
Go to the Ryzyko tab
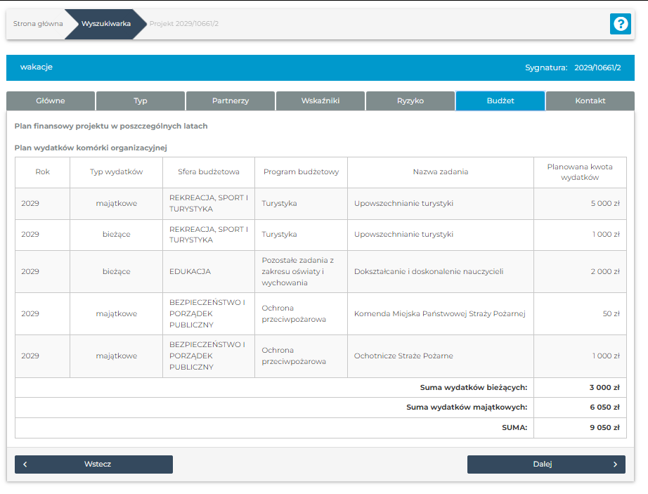tap(410, 101)
